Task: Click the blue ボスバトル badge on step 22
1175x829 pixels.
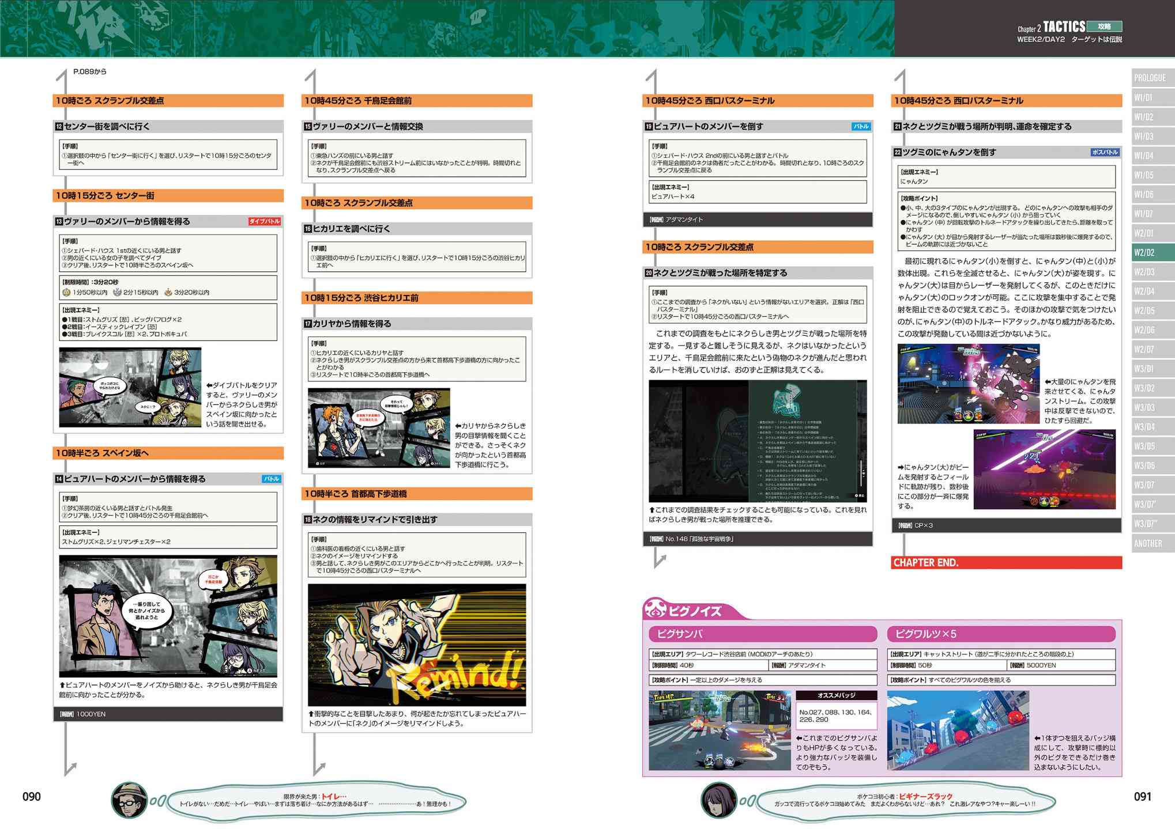Action: [1105, 152]
